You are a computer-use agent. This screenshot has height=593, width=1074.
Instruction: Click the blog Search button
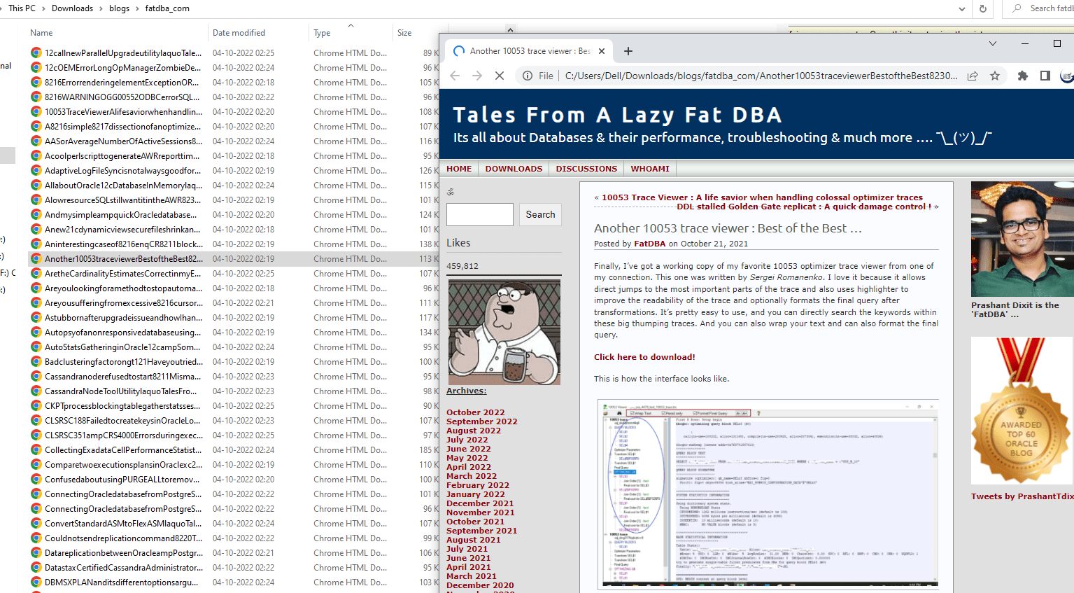point(540,214)
